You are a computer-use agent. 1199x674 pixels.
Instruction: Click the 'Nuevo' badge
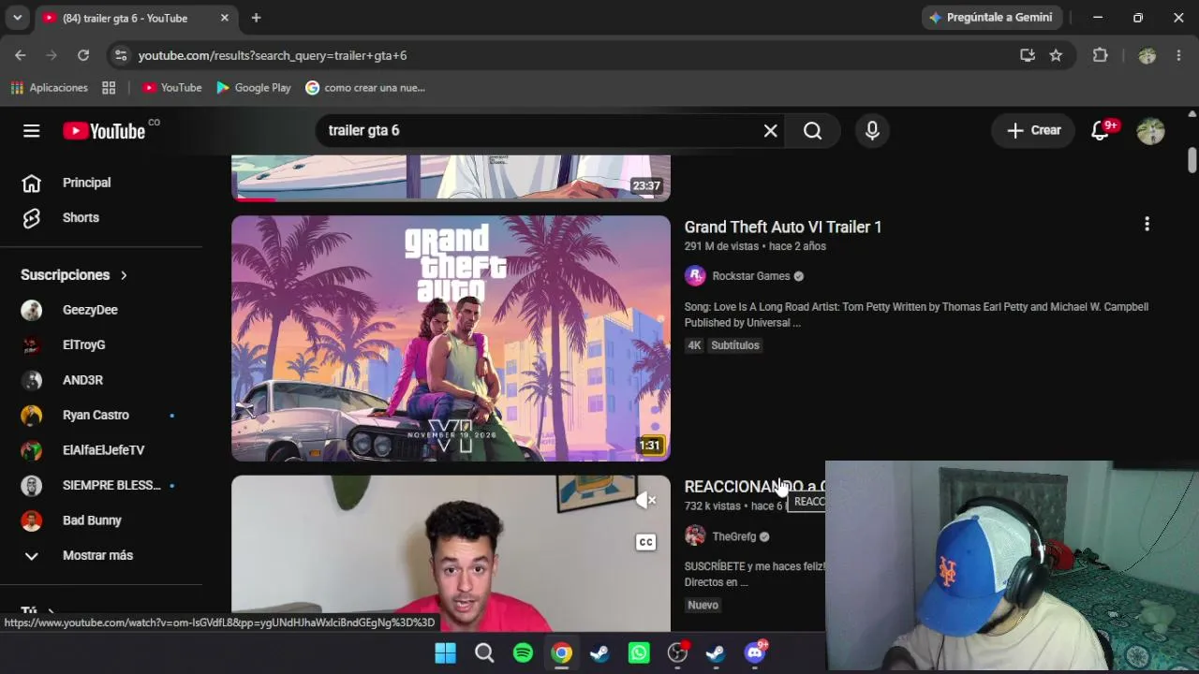703,606
